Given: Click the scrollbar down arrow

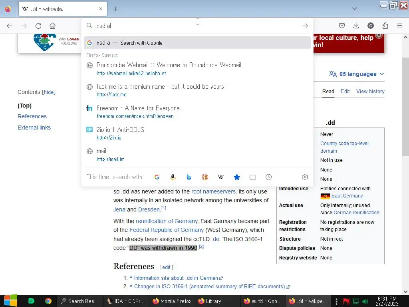Looking at the screenshot, I should [405, 291].
